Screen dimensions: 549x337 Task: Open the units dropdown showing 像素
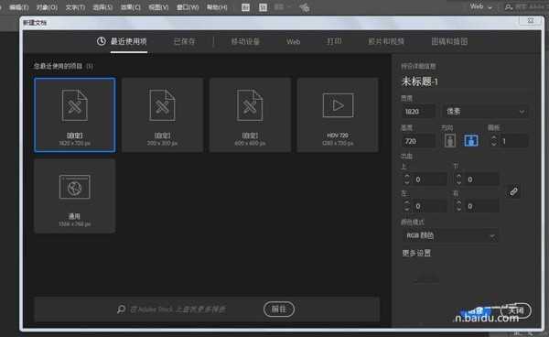coord(485,112)
